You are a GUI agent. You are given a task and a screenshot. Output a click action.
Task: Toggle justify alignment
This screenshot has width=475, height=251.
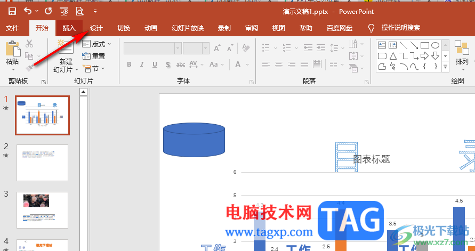pyautogui.click(x=304, y=64)
